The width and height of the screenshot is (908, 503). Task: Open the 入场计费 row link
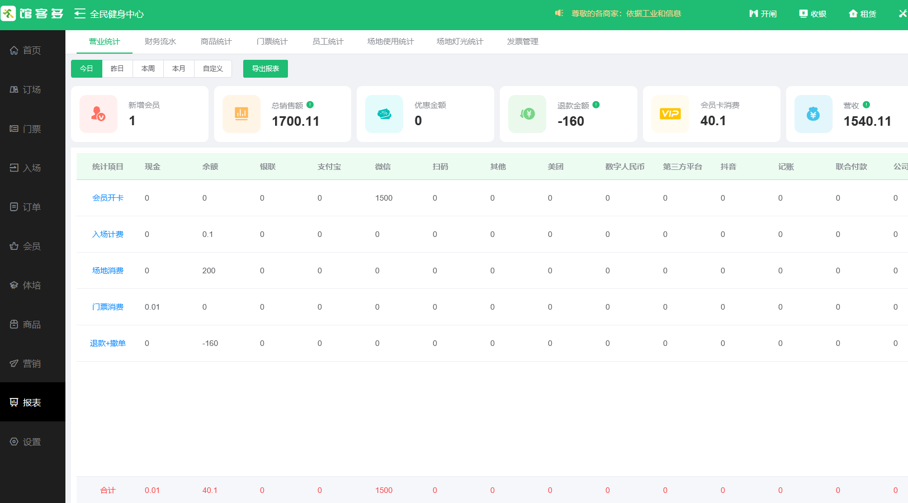pyautogui.click(x=108, y=234)
